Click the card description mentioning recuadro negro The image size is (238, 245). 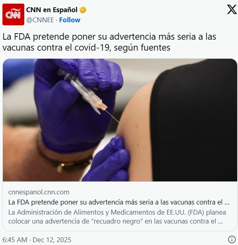point(117,217)
